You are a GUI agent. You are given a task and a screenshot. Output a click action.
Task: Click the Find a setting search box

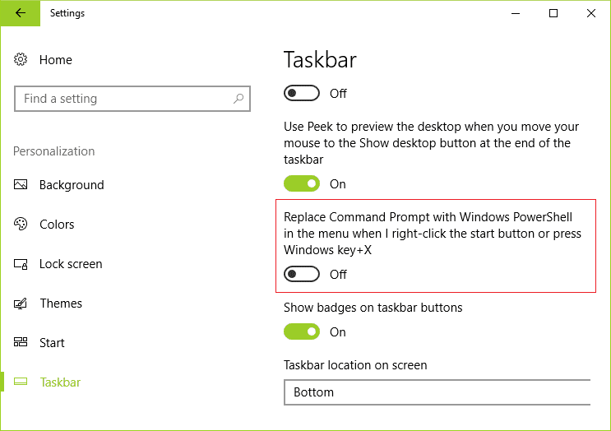pos(123,99)
